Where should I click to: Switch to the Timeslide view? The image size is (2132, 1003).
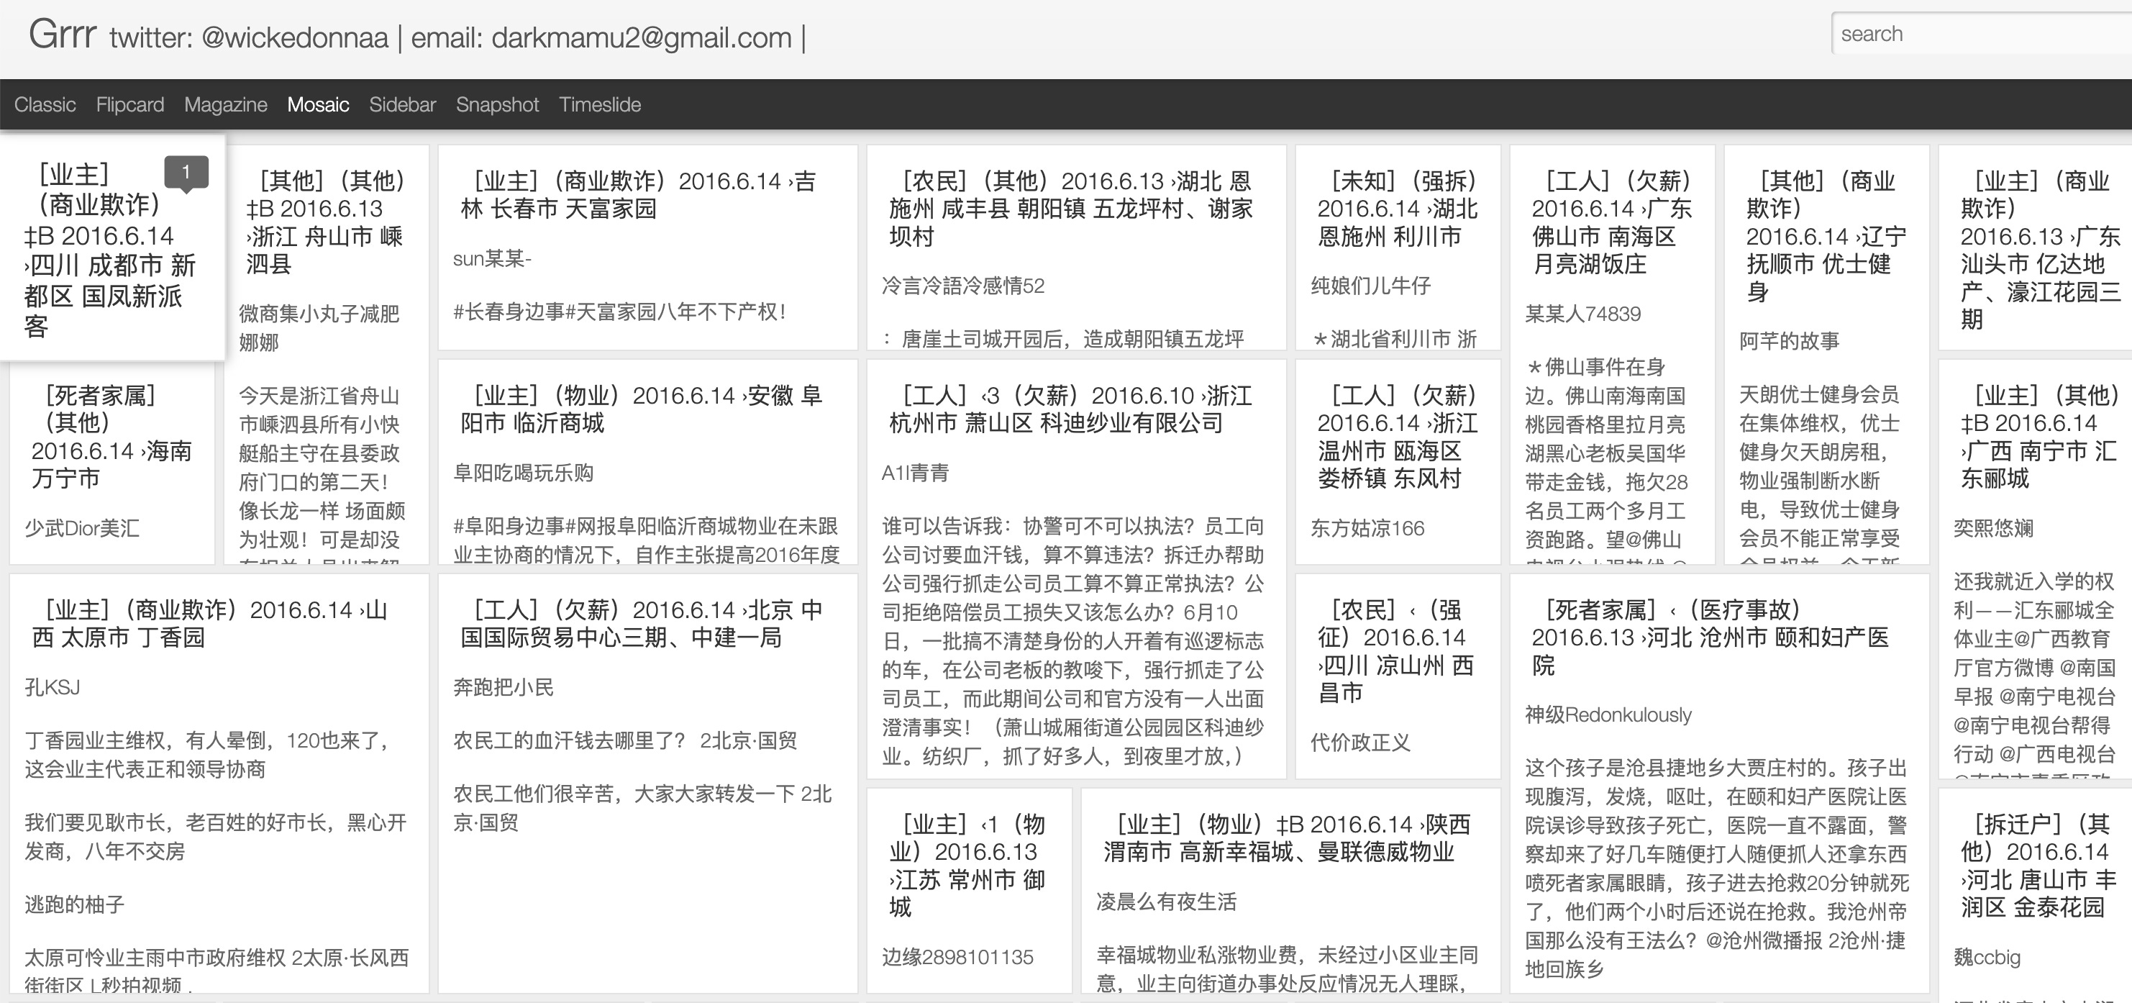600,104
